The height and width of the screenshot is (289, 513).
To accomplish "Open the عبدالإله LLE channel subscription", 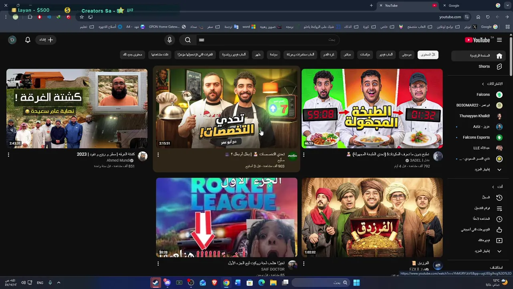I will tap(479, 148).
